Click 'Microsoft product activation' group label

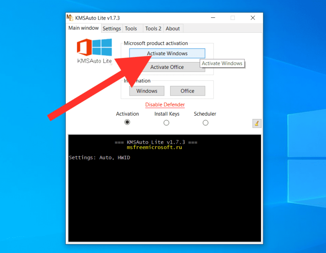point(156,43)
